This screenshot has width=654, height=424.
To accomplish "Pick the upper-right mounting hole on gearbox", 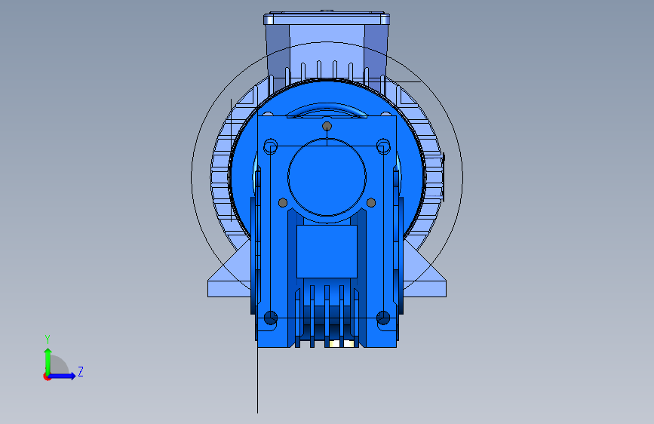I will tap(383, 146).
